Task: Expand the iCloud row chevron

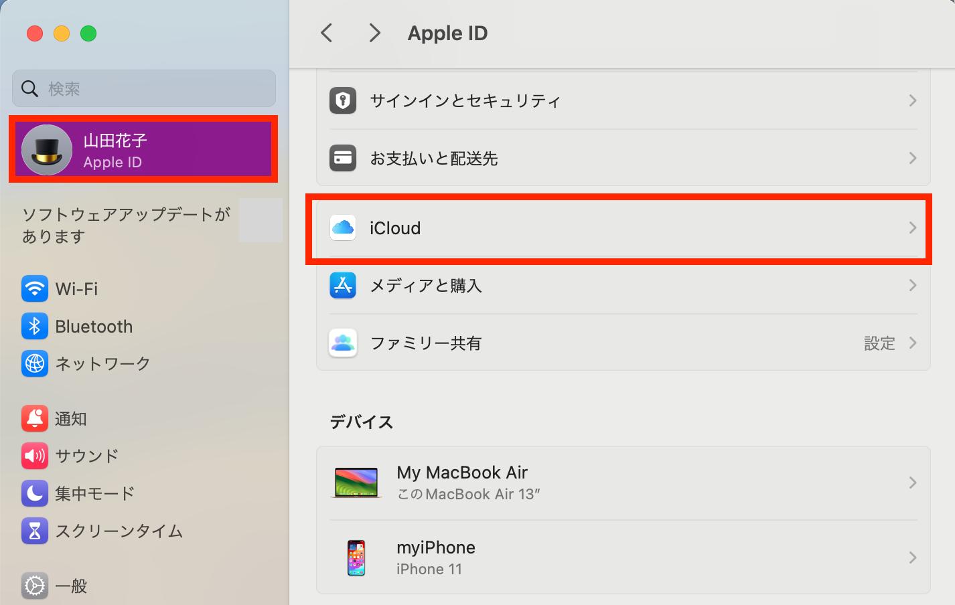Action: click(913, 228)
